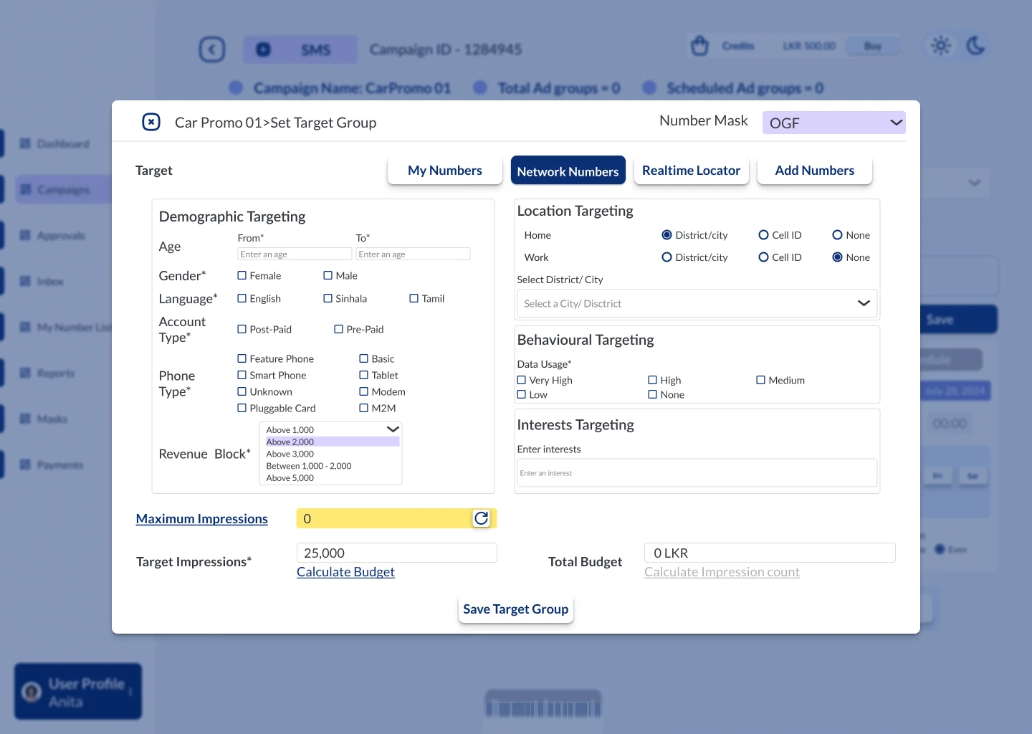Close the Set Target Group dialog
Viewport: 1032px width, 734px height.
click(151, 122)
